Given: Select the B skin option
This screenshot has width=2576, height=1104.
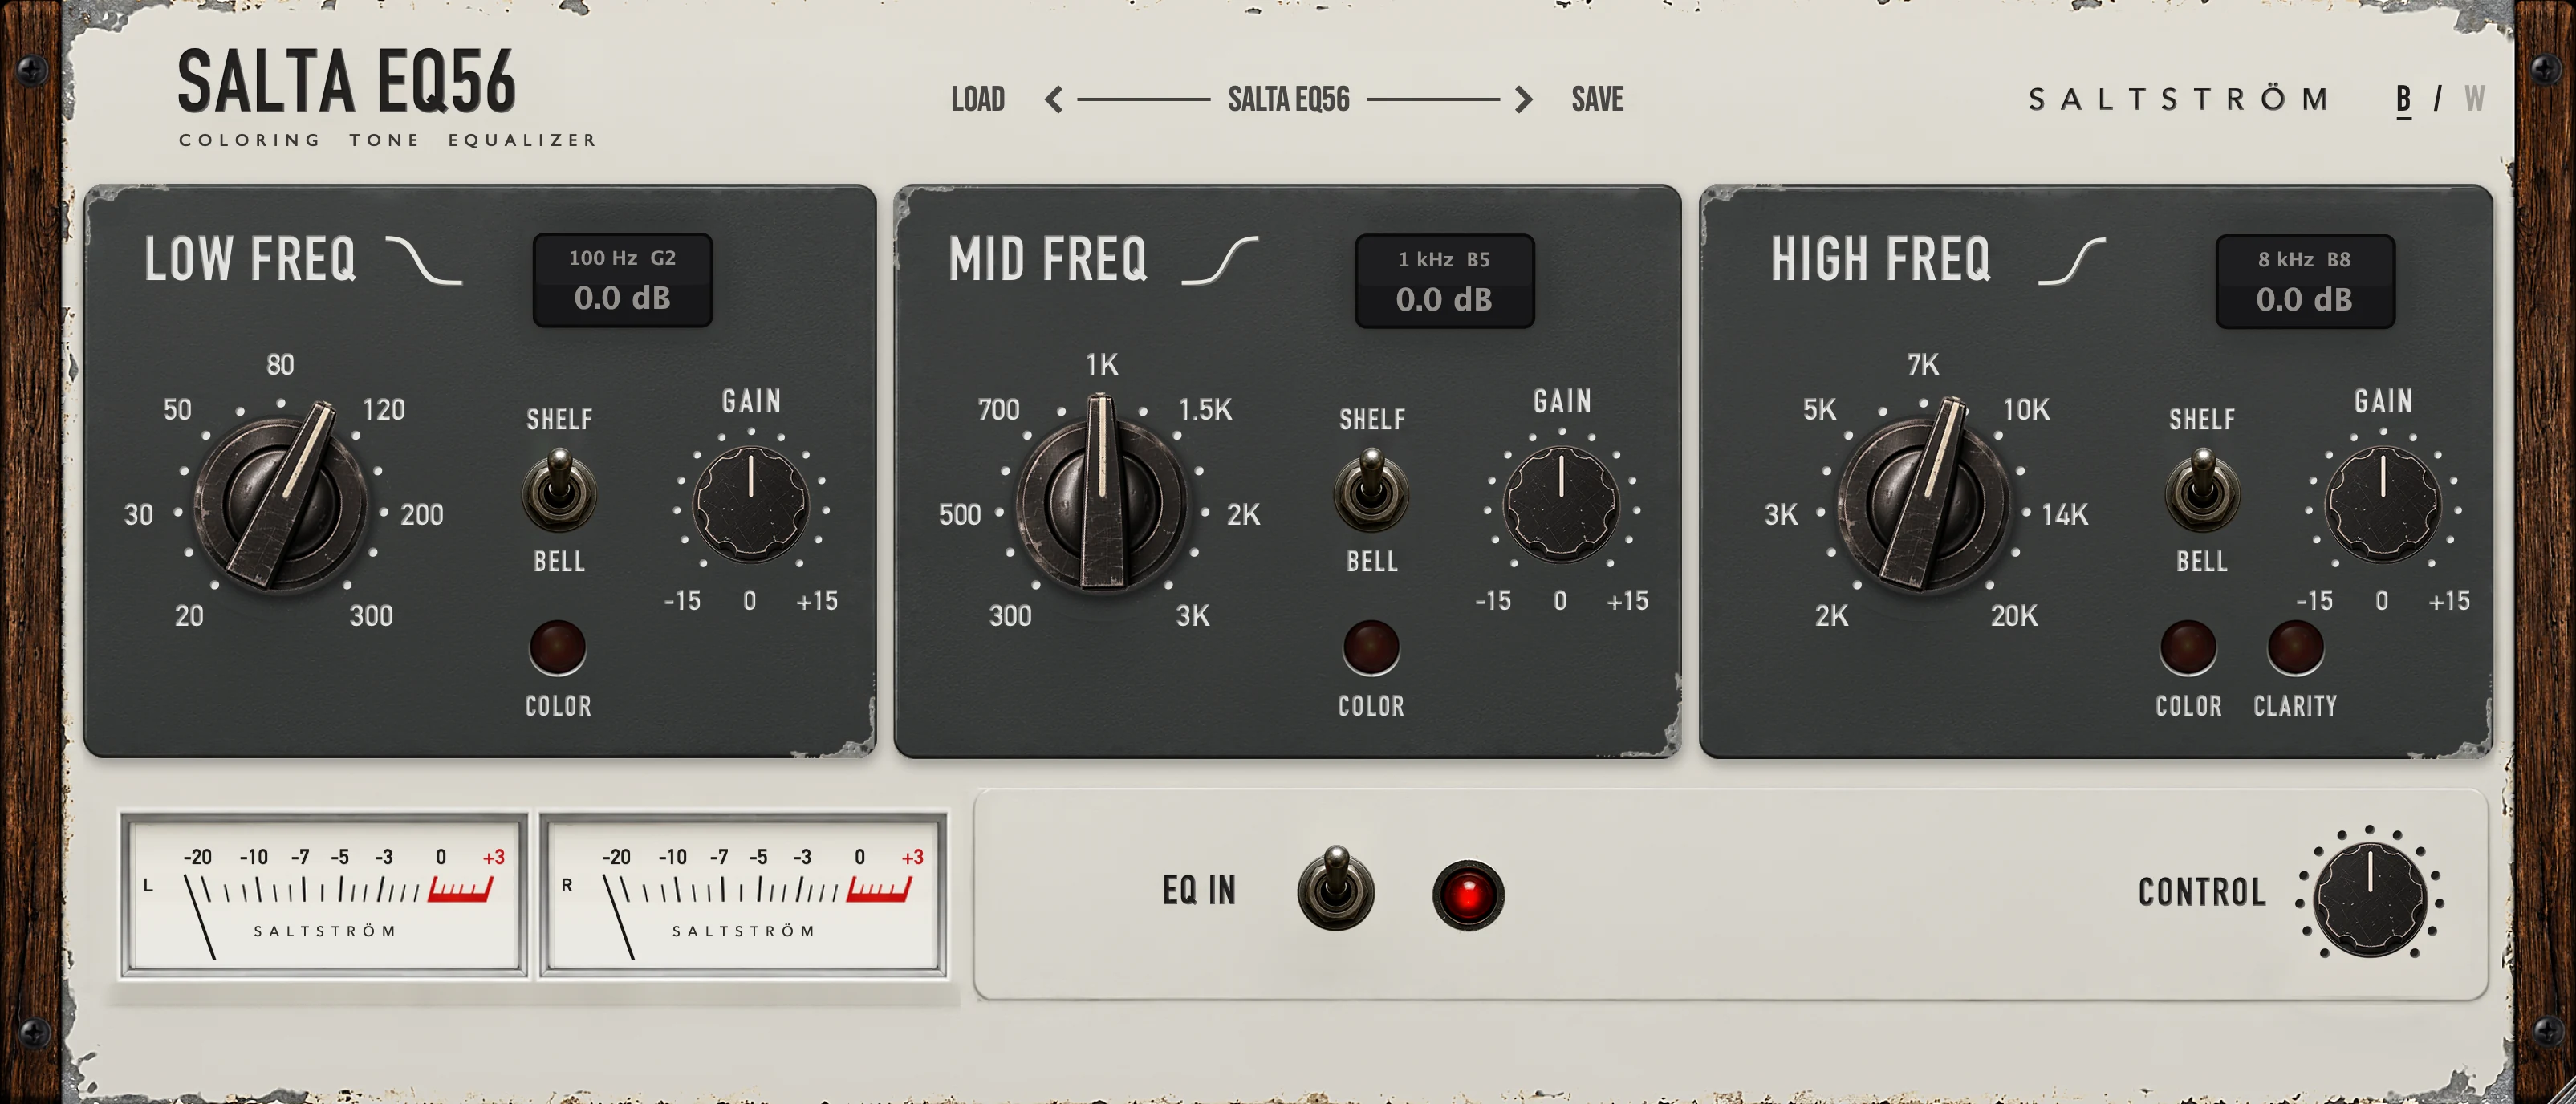Looking at the screenshot, I should coord(2403,99).
